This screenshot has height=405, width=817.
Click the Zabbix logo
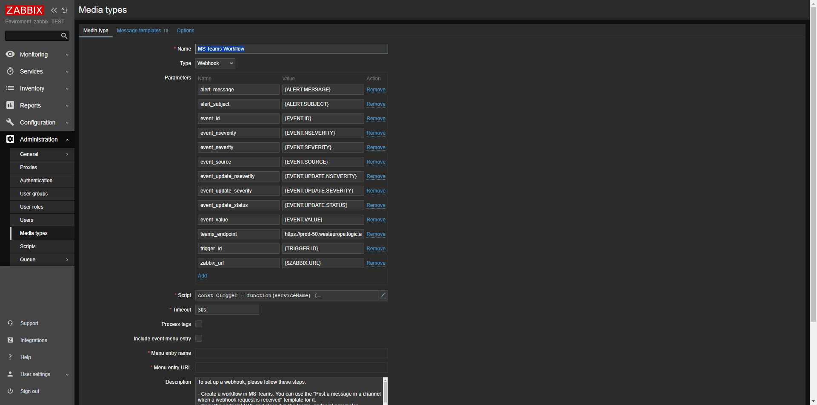click(24, 10)
